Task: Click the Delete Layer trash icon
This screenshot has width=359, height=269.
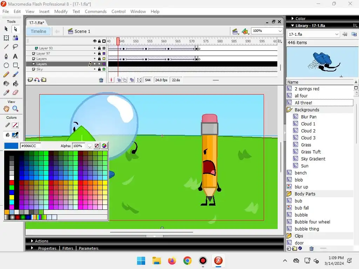Action: [x=101, y=80]
